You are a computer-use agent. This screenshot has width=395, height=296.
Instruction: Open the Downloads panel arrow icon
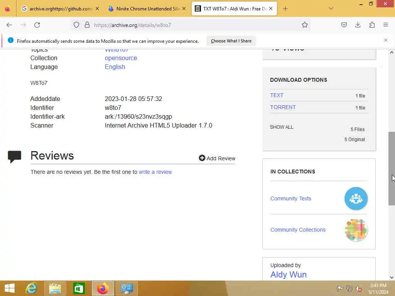pyautogui.click(x=358, y=25)
